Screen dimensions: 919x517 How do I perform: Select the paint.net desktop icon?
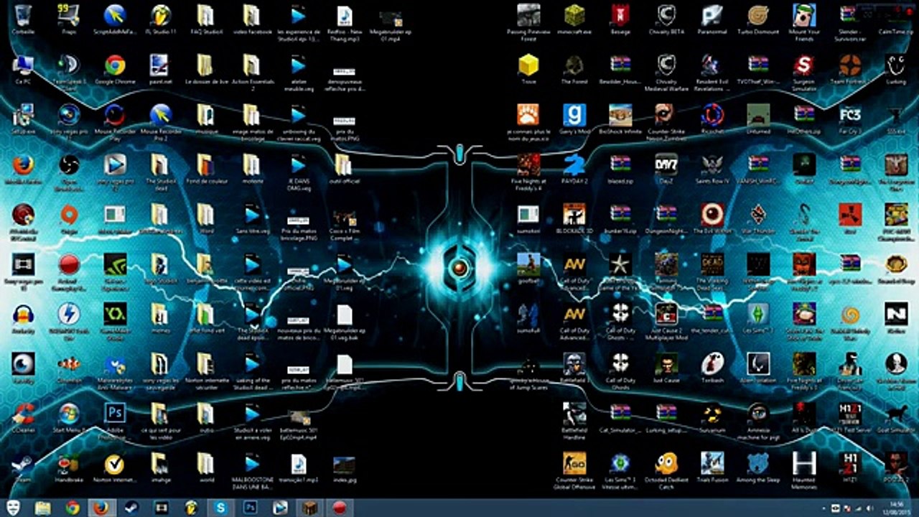[160, 65]
